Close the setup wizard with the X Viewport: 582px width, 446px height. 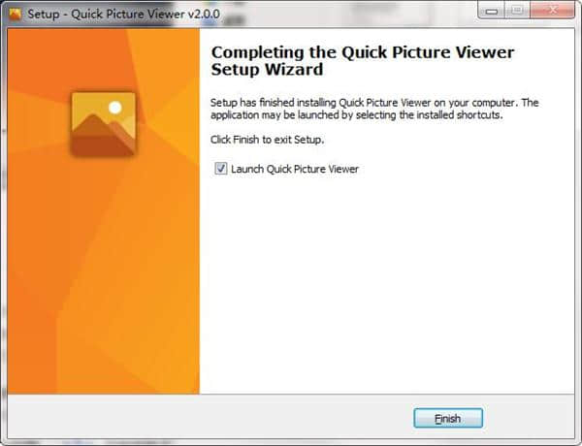553,11
